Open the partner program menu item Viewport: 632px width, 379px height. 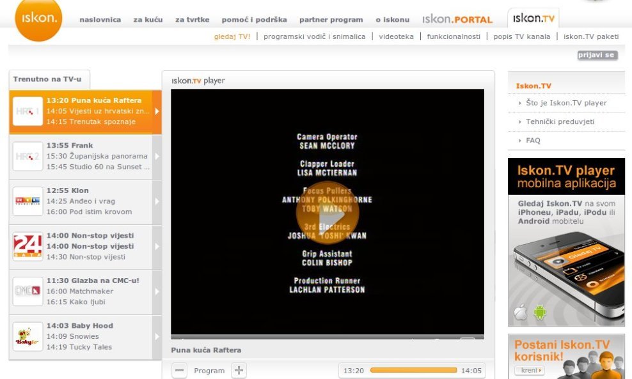click(331, 19)
